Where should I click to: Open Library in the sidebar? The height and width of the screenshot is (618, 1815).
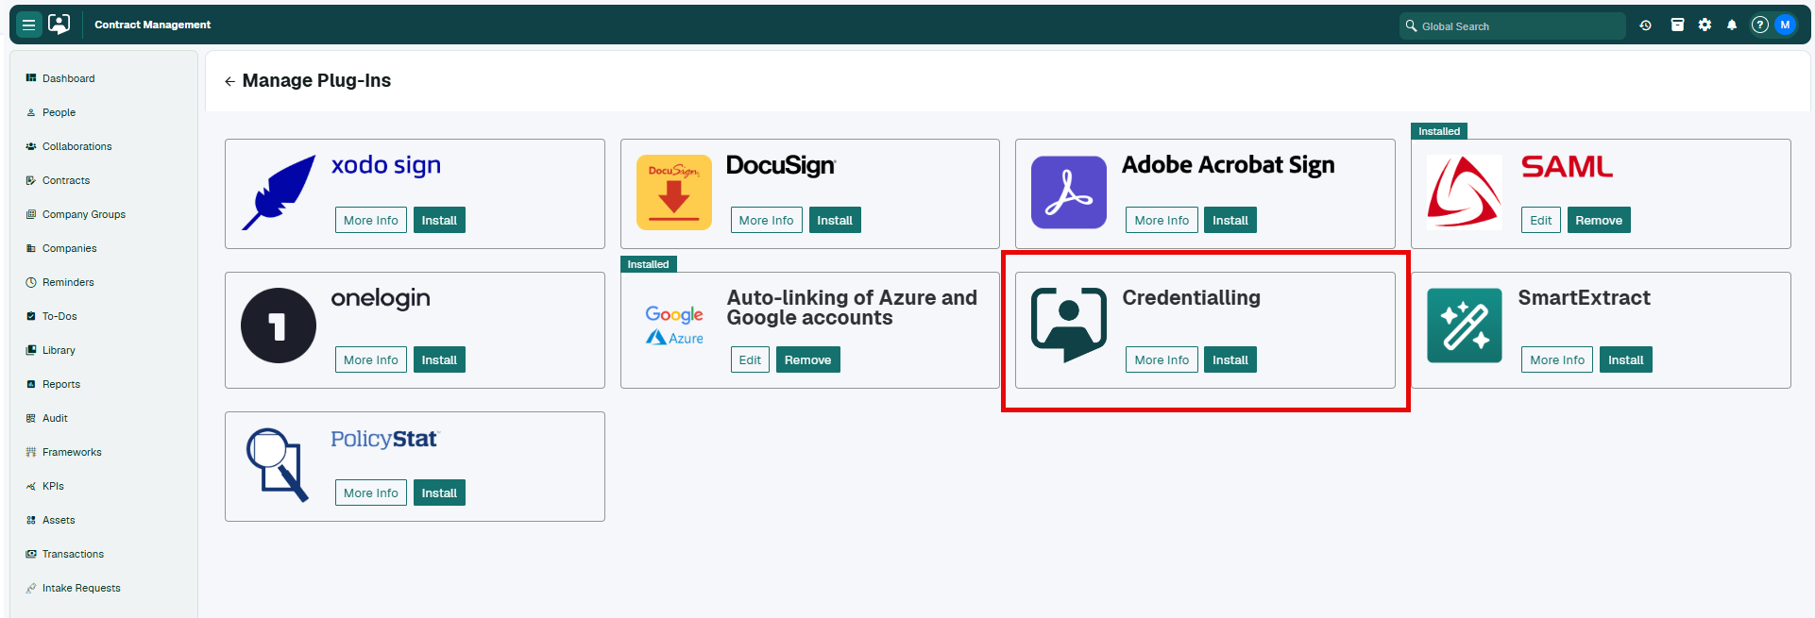pos(59,350)
